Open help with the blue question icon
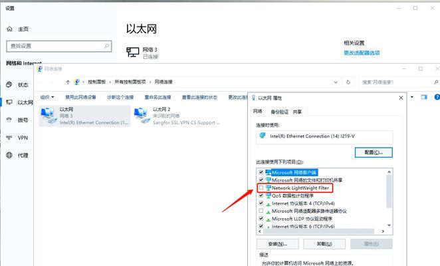This screenshot has height=266, width=440. click(x=437, y=97)
